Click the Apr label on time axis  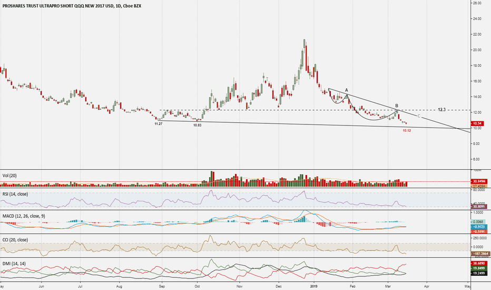(427, 286)
